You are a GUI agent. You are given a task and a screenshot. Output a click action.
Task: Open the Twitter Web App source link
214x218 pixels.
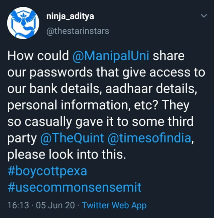point(114,205)
